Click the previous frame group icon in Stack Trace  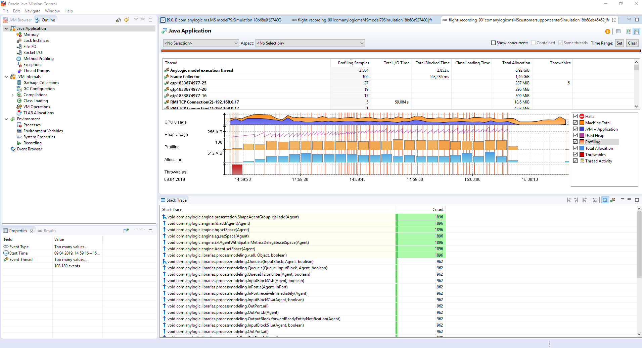[577, 200]
